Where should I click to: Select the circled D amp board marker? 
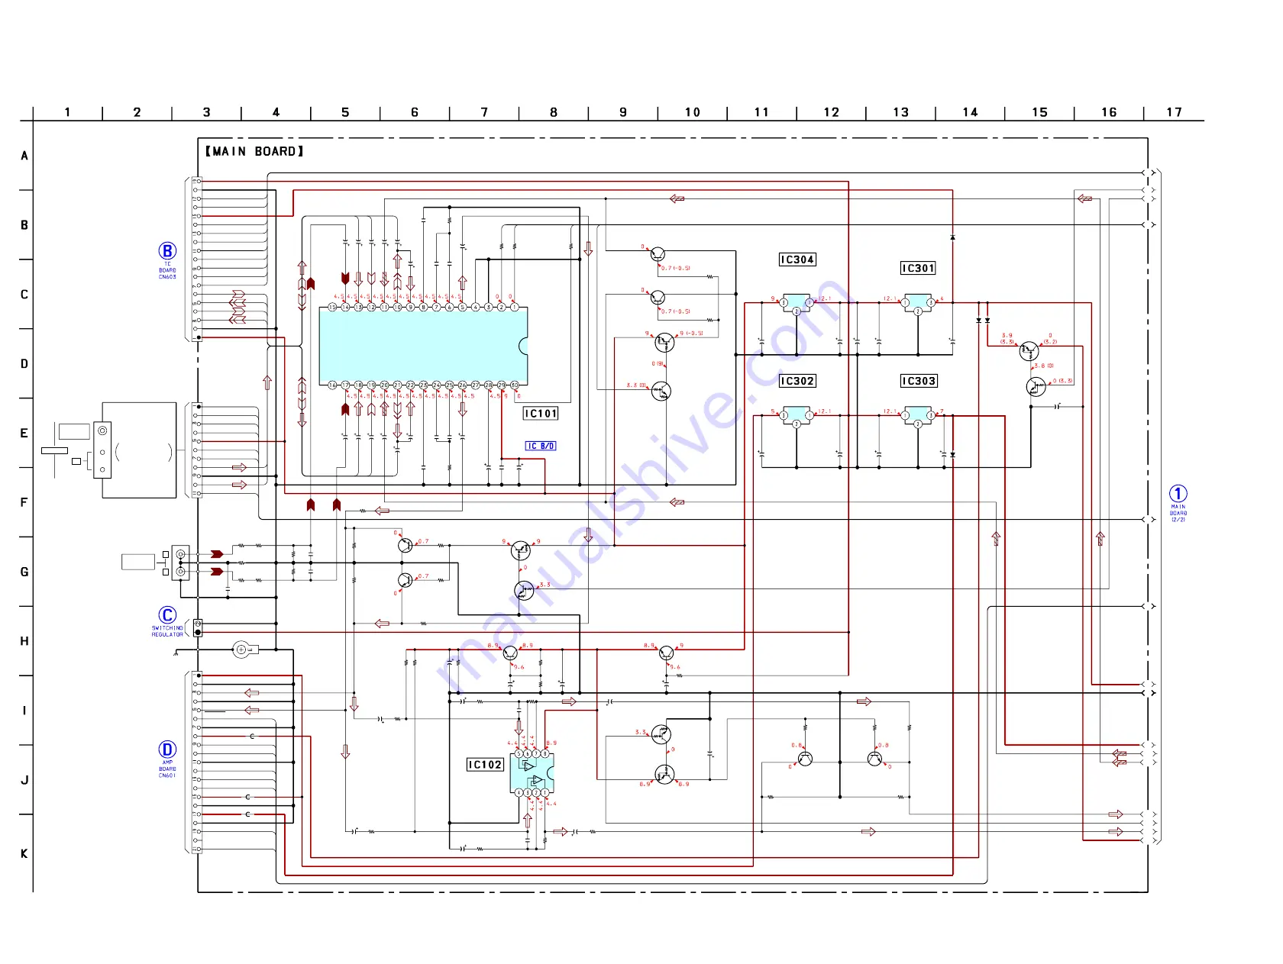[167, 750]
